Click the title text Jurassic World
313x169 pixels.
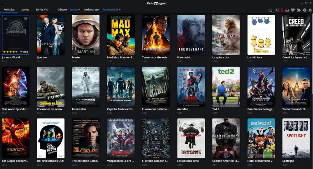click(x=11, y=57)
